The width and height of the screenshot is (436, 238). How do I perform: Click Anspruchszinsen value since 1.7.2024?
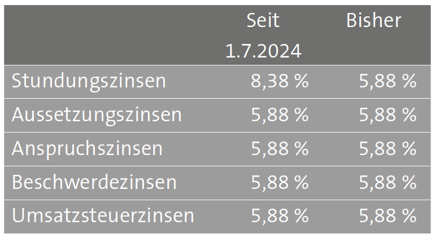280,148
